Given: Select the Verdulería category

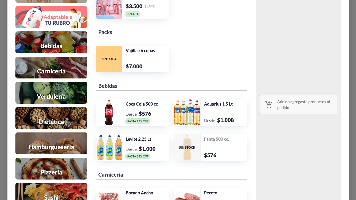Looking at the screenshot, I should point(51,93).
